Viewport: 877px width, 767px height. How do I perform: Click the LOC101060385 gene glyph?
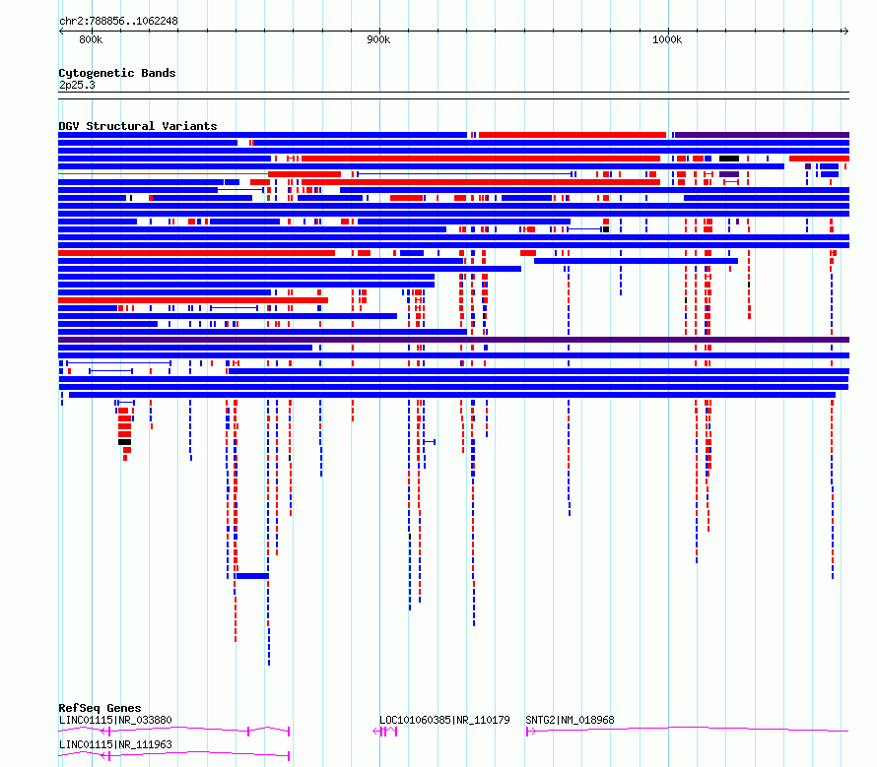[385, 732]
